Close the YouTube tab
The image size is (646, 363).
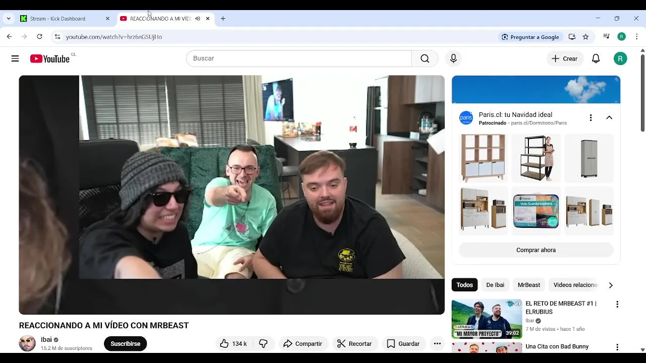(207, 19)
